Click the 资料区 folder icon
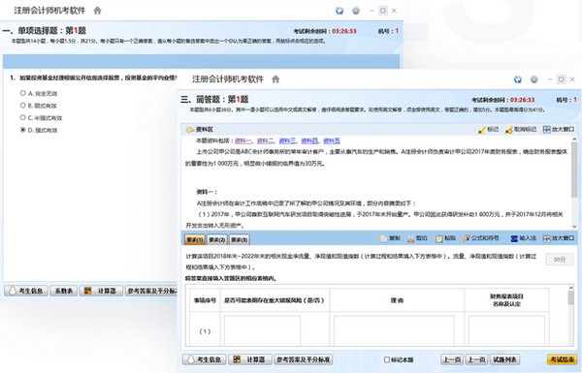 point(190,130)
